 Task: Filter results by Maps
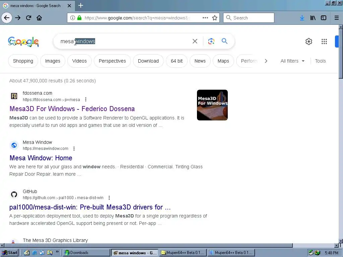click(223, 61)
